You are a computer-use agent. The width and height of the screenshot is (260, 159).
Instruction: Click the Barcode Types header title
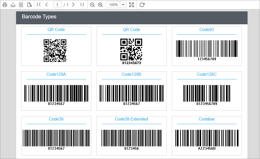(39, 17)
